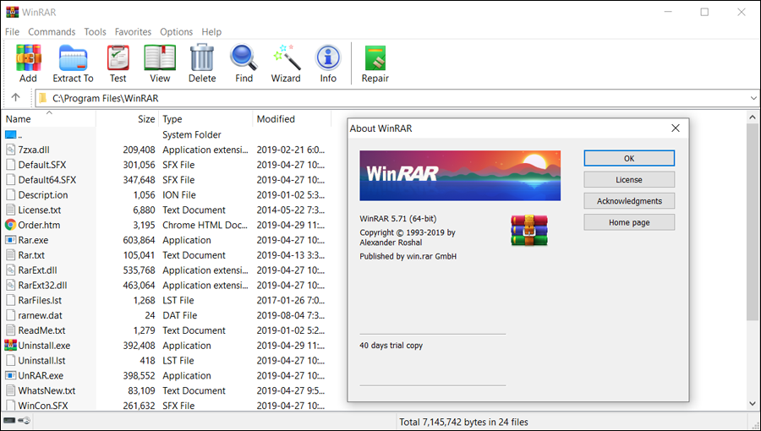Select the 7zxa.dll file icon
Viewport: 761px width, 431px height.
(x=11, y=150)
